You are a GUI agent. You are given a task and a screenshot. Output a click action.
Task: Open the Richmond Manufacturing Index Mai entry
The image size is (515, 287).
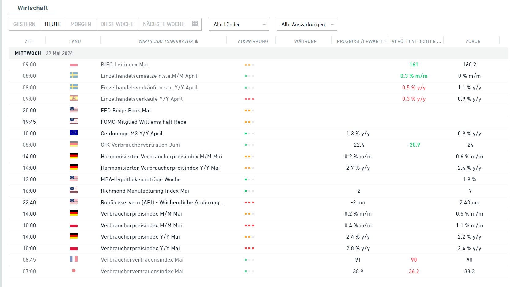145,191
